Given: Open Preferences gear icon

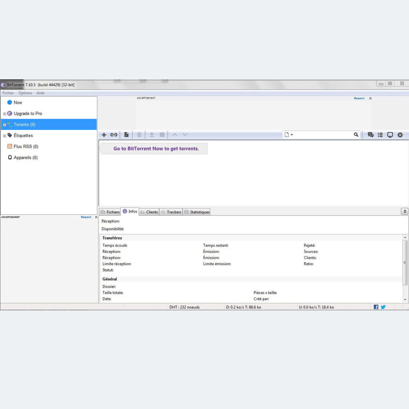Looking at the screenshot, I should 400,135.
